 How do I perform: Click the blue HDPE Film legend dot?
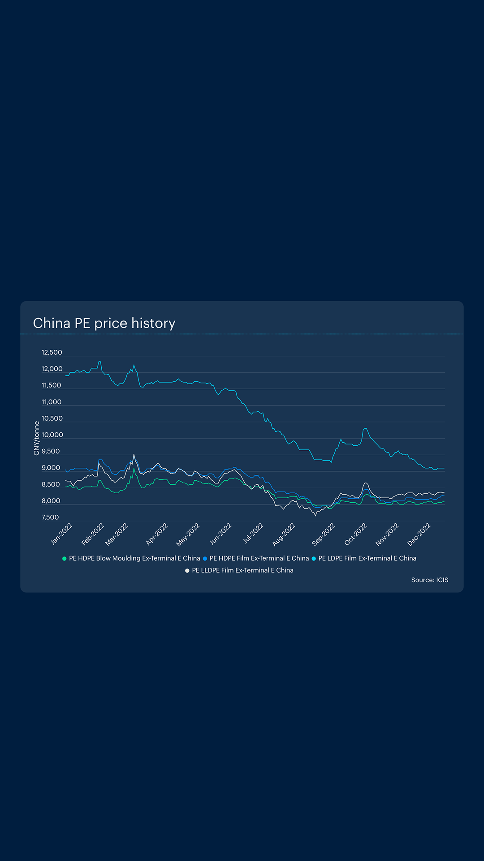(205, 558)
